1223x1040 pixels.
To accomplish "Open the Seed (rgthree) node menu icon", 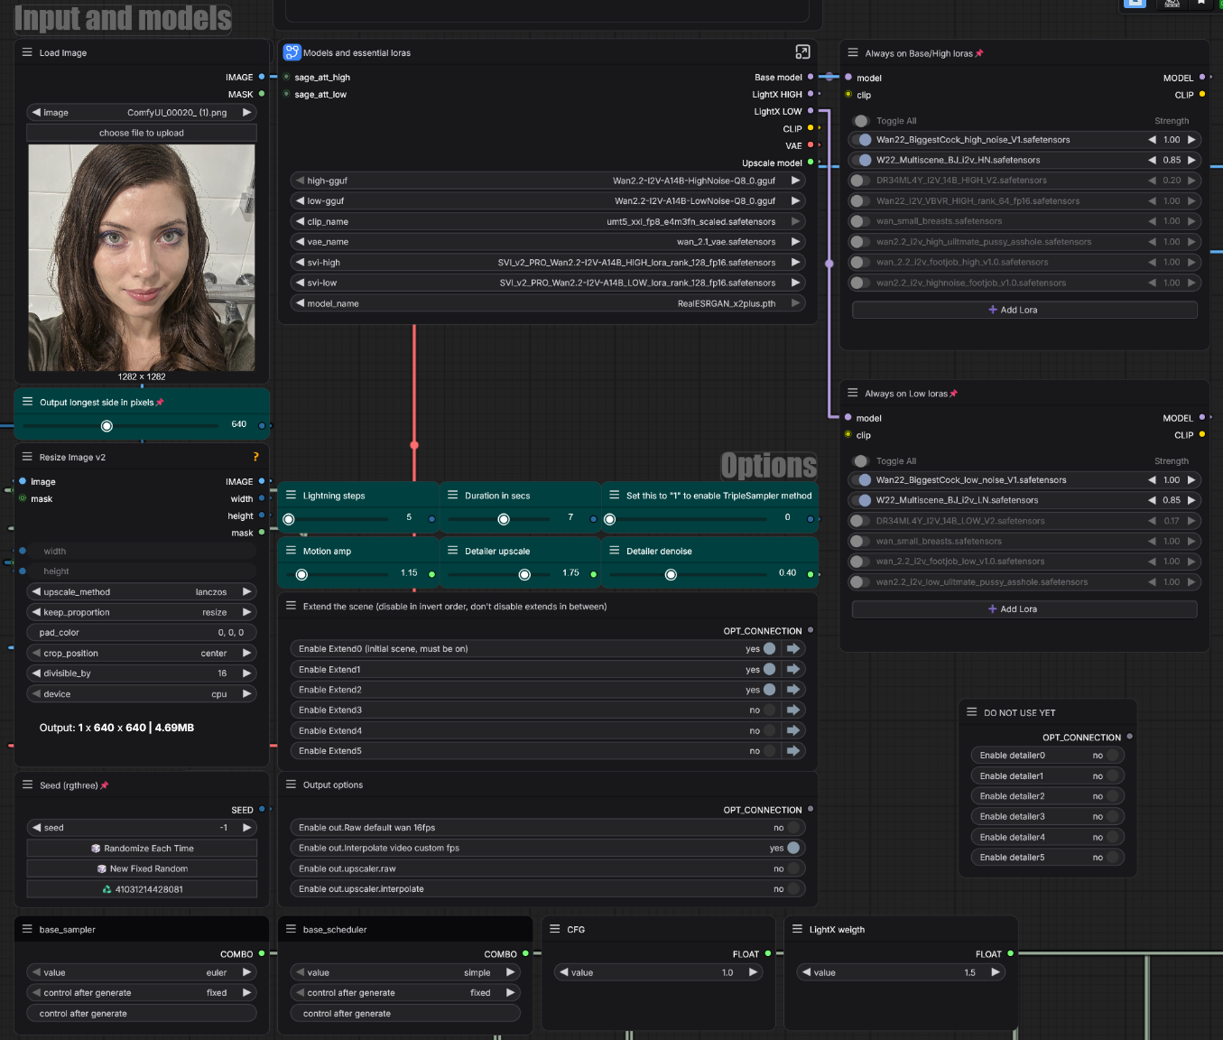I will click(x=27, y=785).
